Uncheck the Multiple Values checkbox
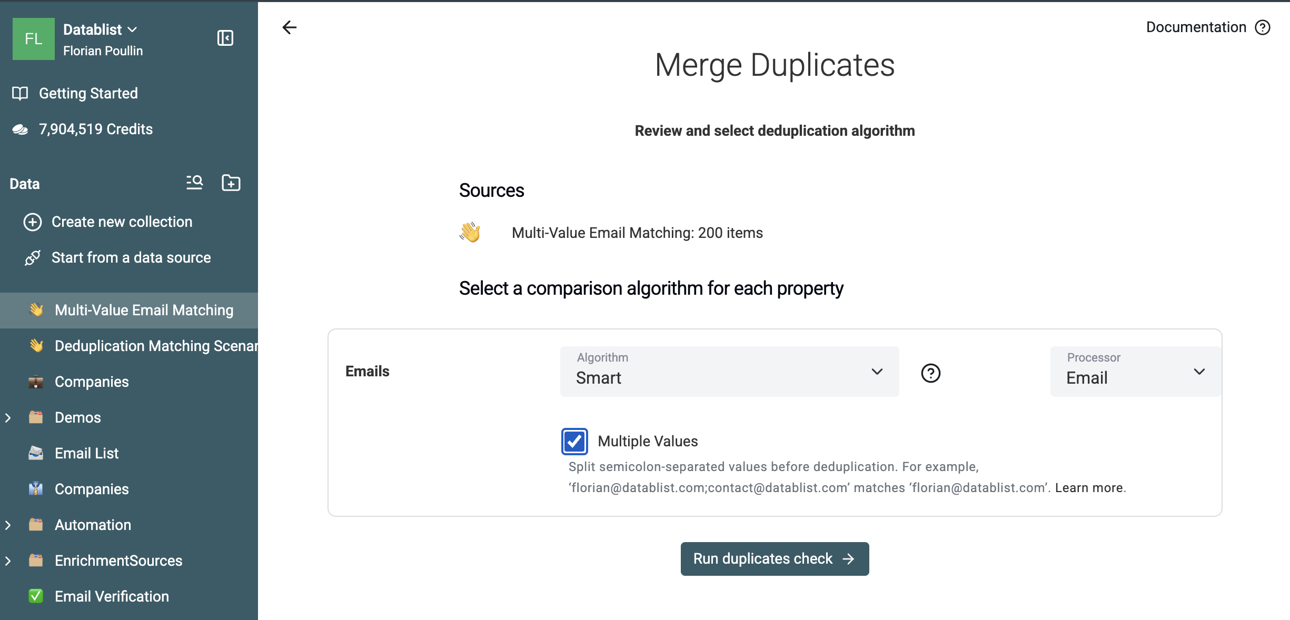 click(574, 441)
